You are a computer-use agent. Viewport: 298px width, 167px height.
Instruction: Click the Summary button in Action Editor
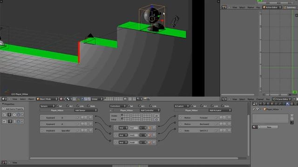pos(290,7)
